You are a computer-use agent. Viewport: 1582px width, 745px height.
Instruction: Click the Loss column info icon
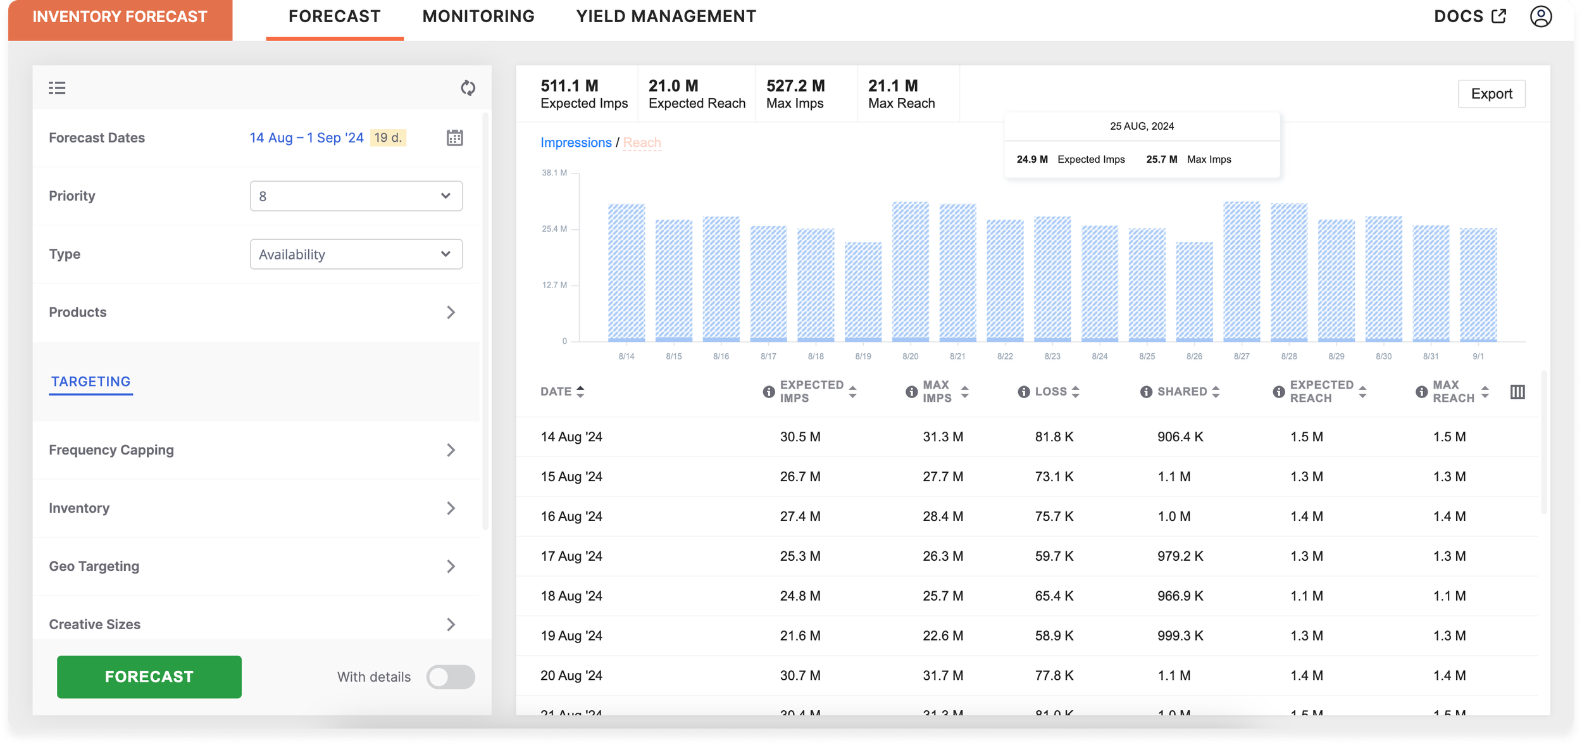(x=1023, y=392)
